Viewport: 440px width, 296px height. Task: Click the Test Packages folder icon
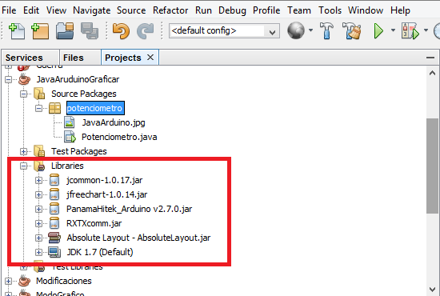click(x=39, y=151)
